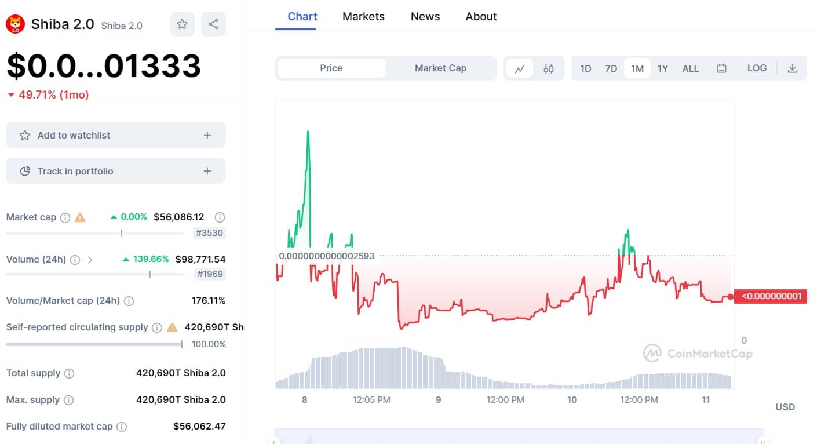Open Fully diluted market cap info icon
This screenshot has height=444, width=821.
[122, 427]
